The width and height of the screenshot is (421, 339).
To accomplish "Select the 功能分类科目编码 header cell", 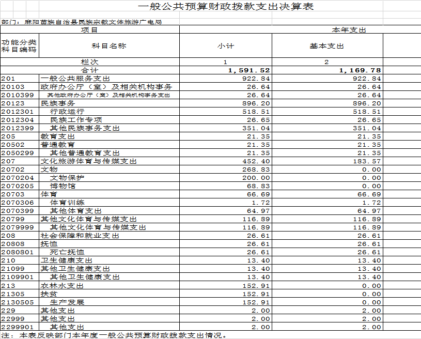I will (19, 45).
